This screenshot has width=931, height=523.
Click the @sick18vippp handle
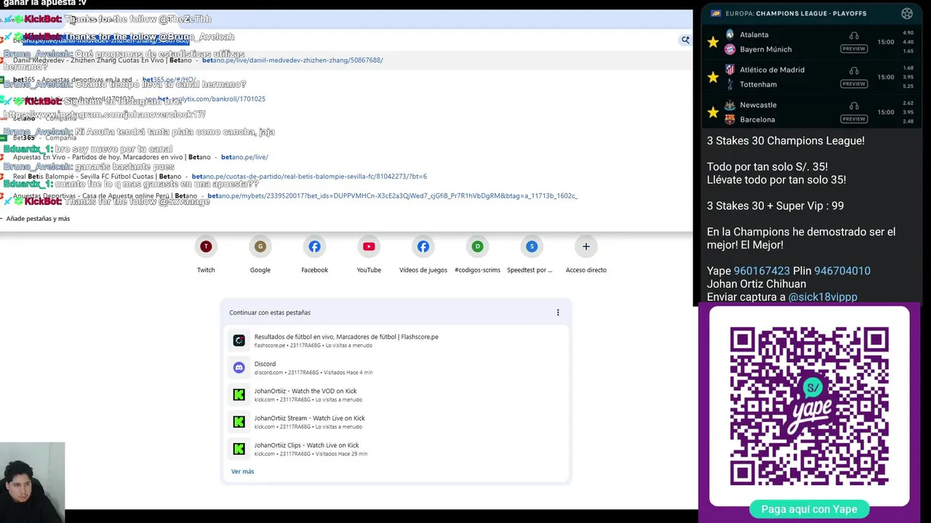823,297
